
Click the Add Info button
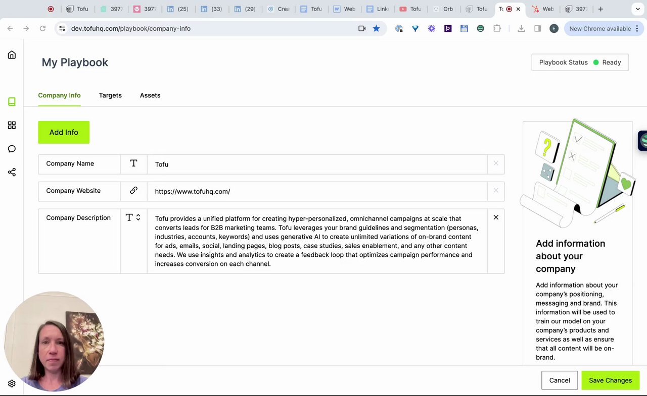pyautogui.click(x=64, y=132)
